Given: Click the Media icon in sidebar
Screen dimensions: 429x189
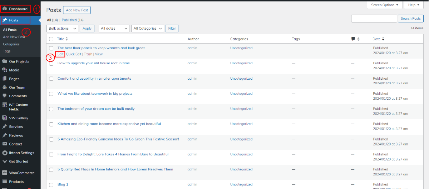Looking at the screenshot, I should 5,70.
